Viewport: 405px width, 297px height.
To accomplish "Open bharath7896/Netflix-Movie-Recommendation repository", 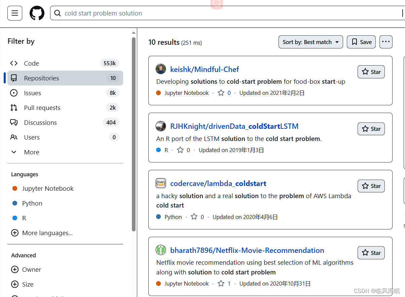I will [x=247, y=250].
